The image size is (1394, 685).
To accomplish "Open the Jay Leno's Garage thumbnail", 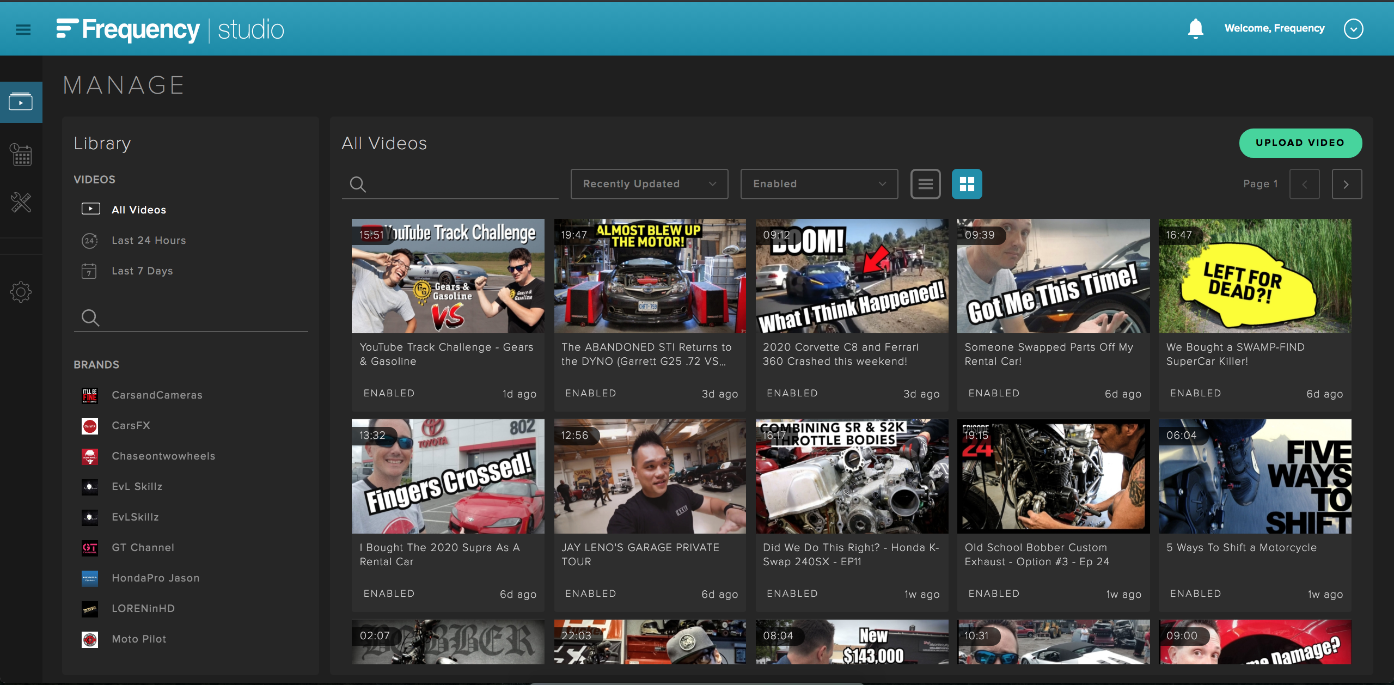I will pyautogui.click(x=650, y=476).
